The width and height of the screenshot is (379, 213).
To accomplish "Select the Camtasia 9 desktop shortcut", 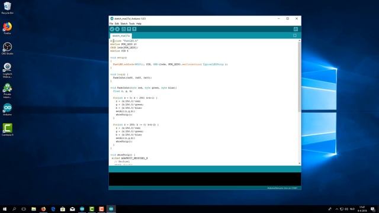I will (x=8, y=130).
